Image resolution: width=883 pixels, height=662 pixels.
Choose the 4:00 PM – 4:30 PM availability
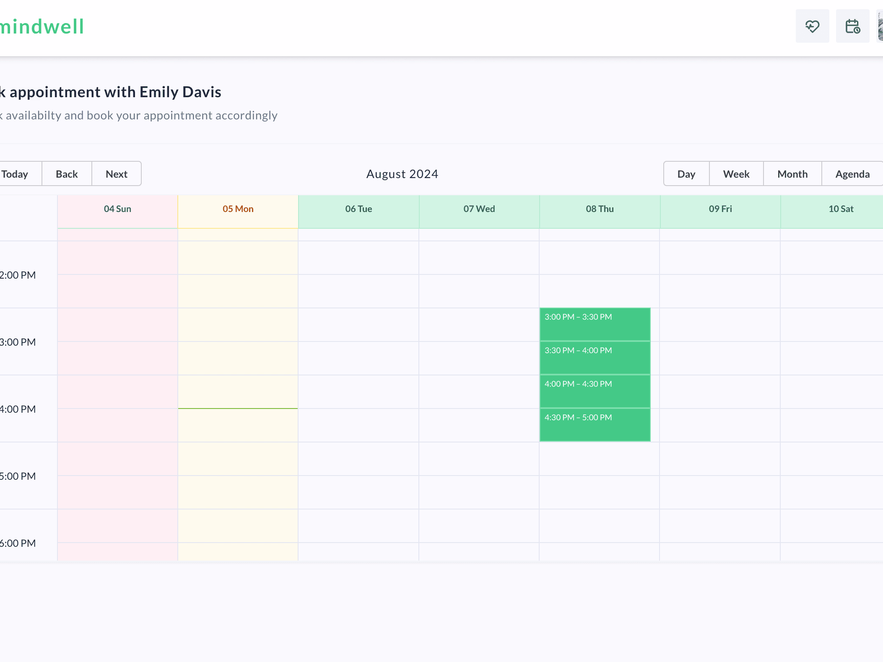595,391
